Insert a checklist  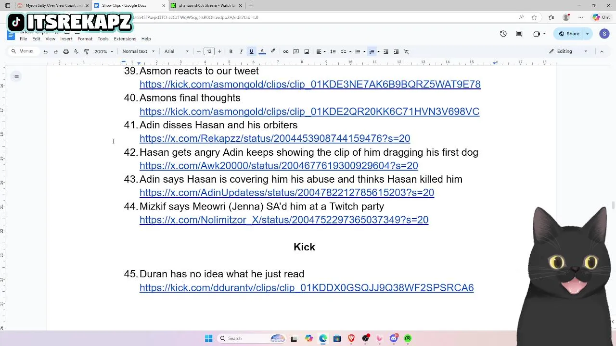[343, 51]
